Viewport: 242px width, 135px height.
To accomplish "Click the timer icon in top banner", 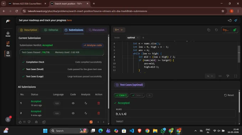I will coord(230,20).
